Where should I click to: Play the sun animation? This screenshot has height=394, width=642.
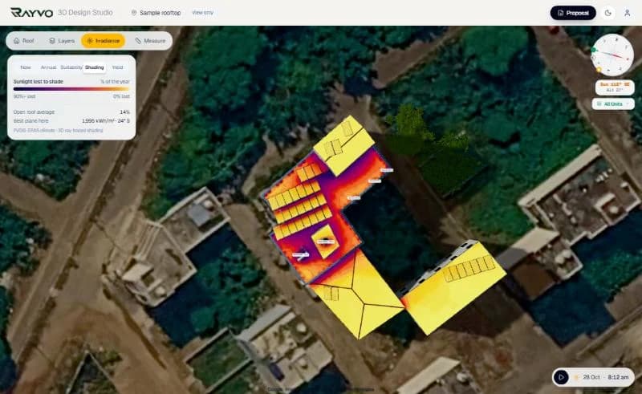(x=561, y=377)
